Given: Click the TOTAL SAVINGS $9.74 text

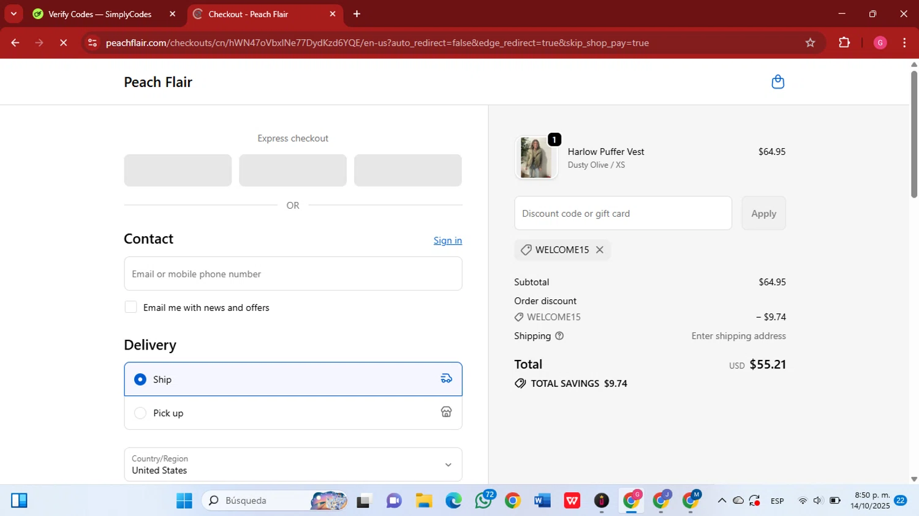Looking at the screenshot, I should coord(579,384).
